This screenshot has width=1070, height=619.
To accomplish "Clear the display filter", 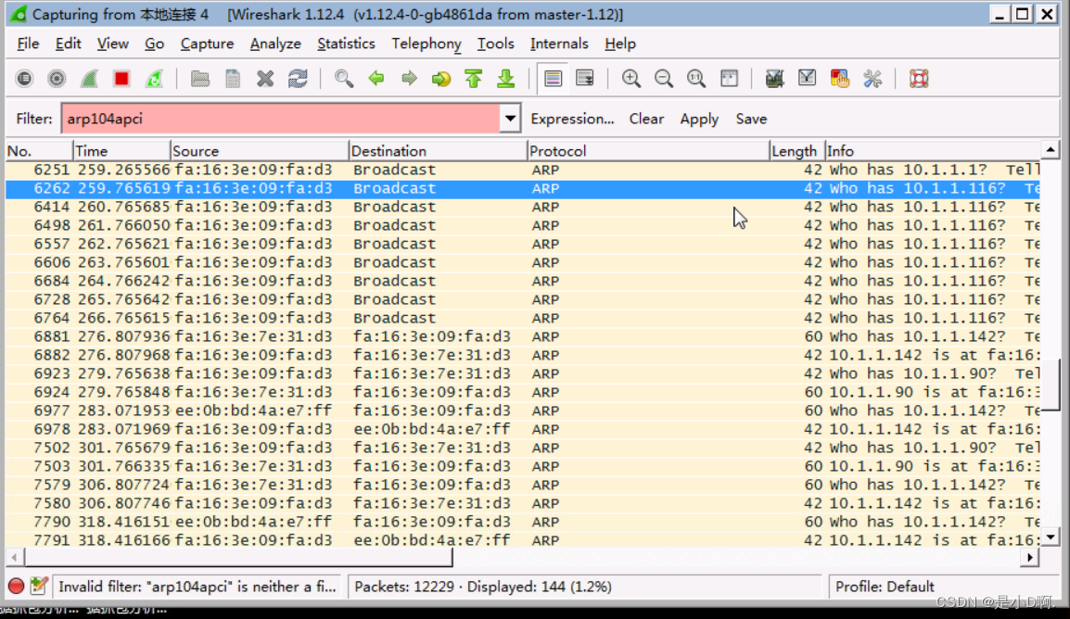I will pyautogui.click(x=646, y=119).
